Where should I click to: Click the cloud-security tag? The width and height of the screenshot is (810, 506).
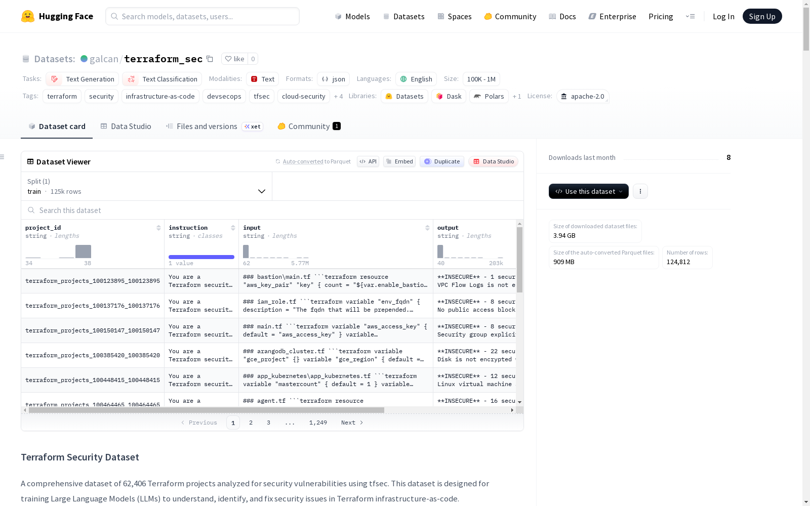point(304,96)
